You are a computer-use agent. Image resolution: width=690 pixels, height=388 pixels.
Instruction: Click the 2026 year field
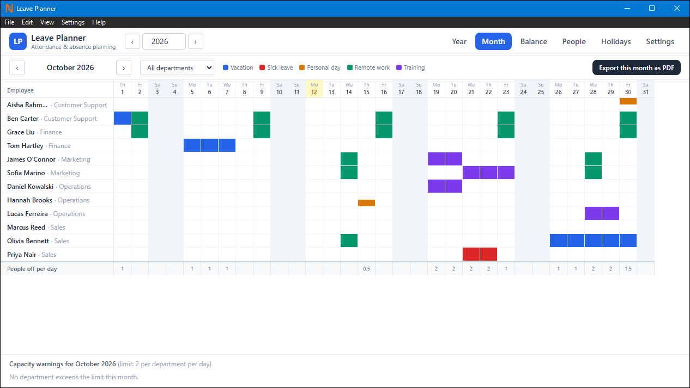tap(164, 41)
